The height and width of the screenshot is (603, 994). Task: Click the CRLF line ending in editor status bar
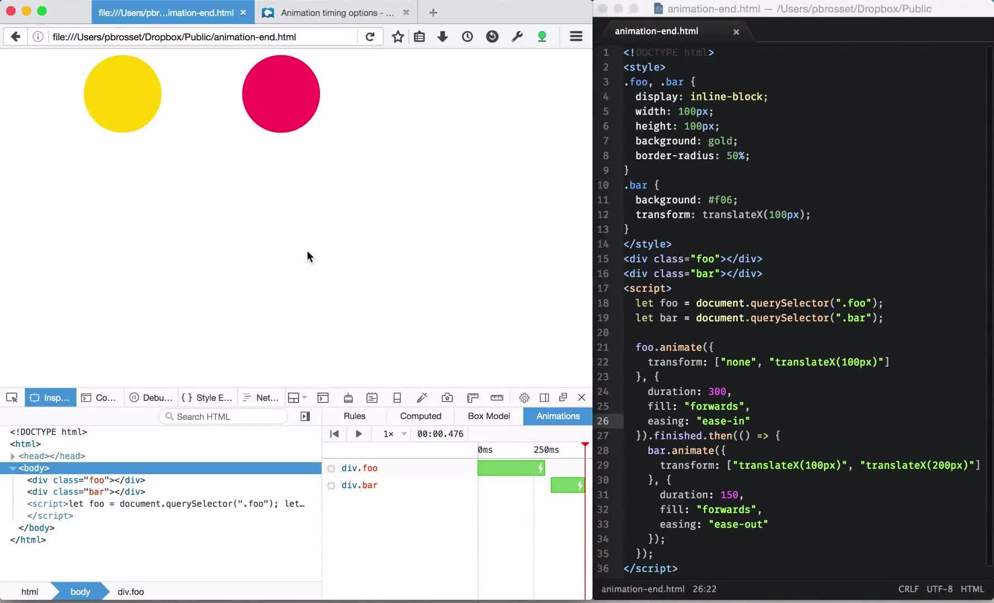click(x=909, y=589)
